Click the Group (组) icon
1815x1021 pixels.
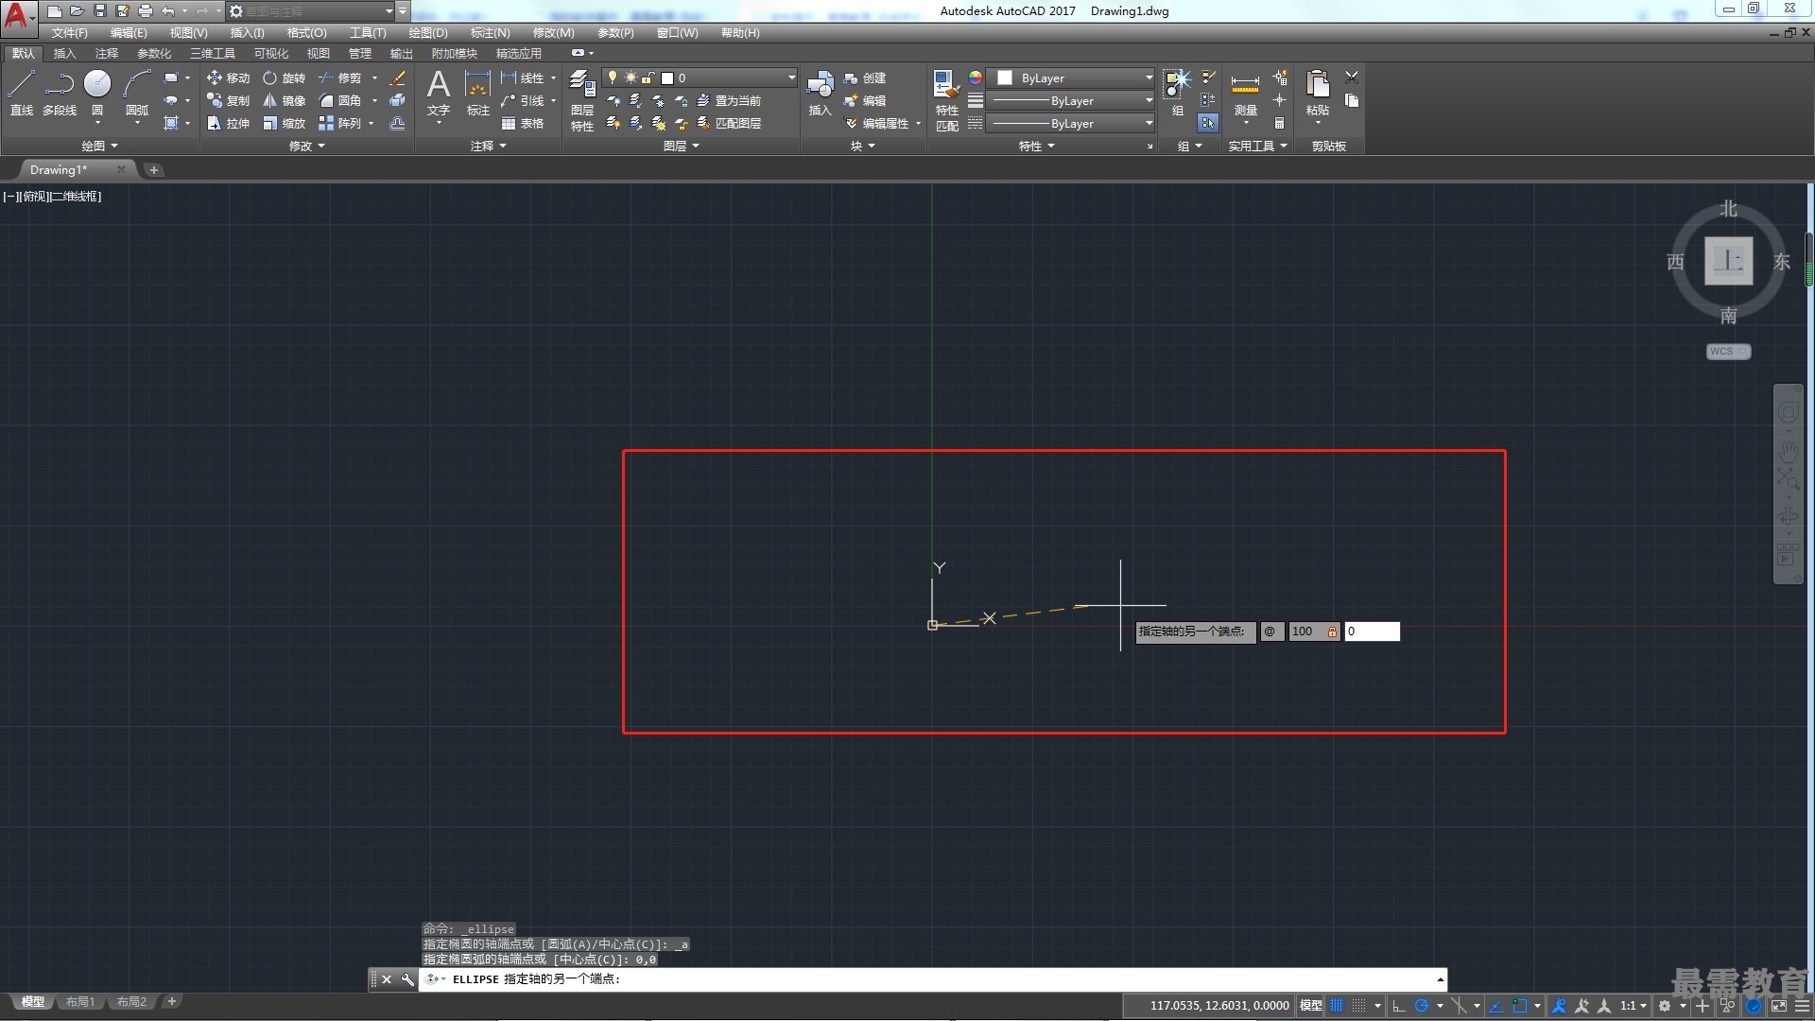pos(1178,93)
